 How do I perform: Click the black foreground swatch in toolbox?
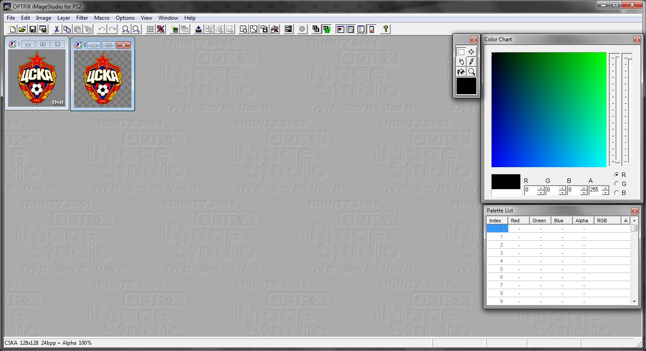[467, 86]
